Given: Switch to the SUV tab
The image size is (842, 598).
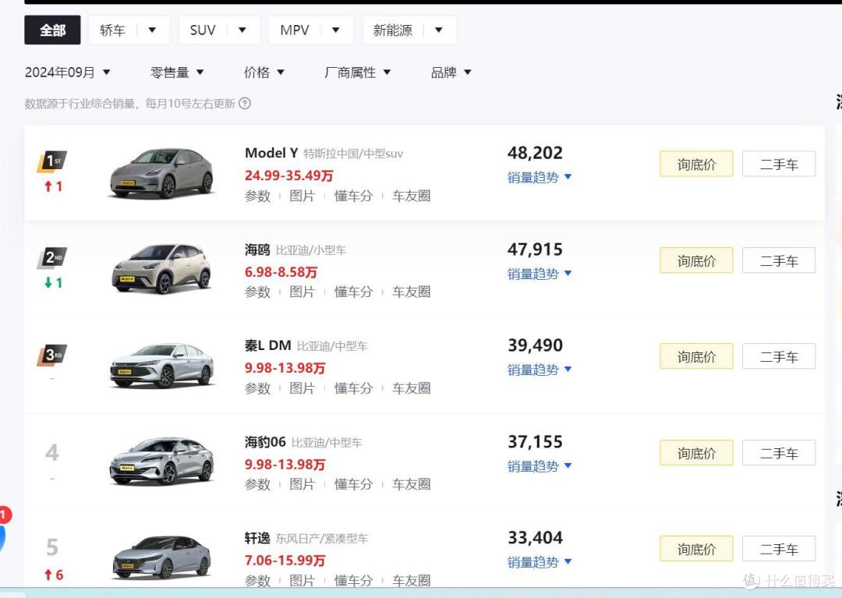Looking at the screenshot, I should point(203,30).
